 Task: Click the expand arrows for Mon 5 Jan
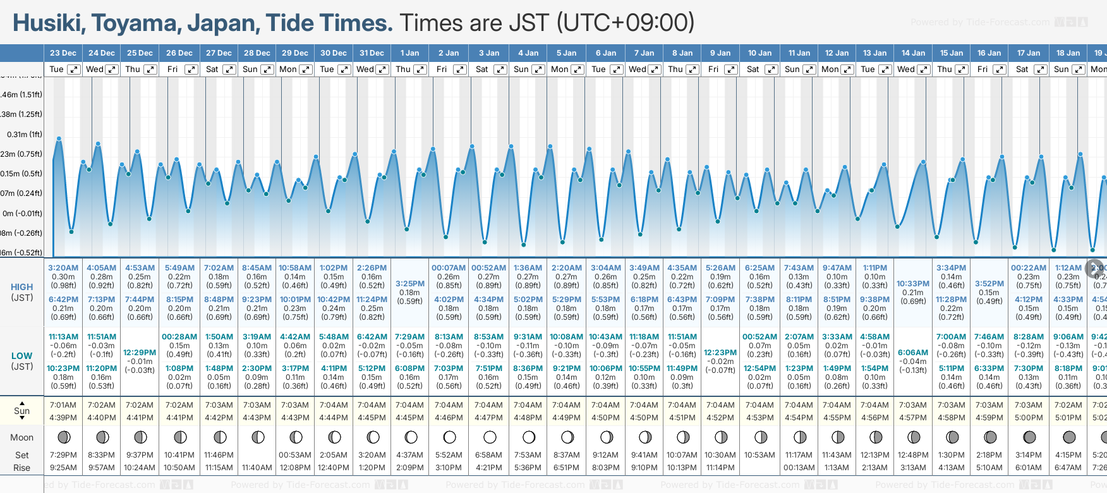point(578,70)
